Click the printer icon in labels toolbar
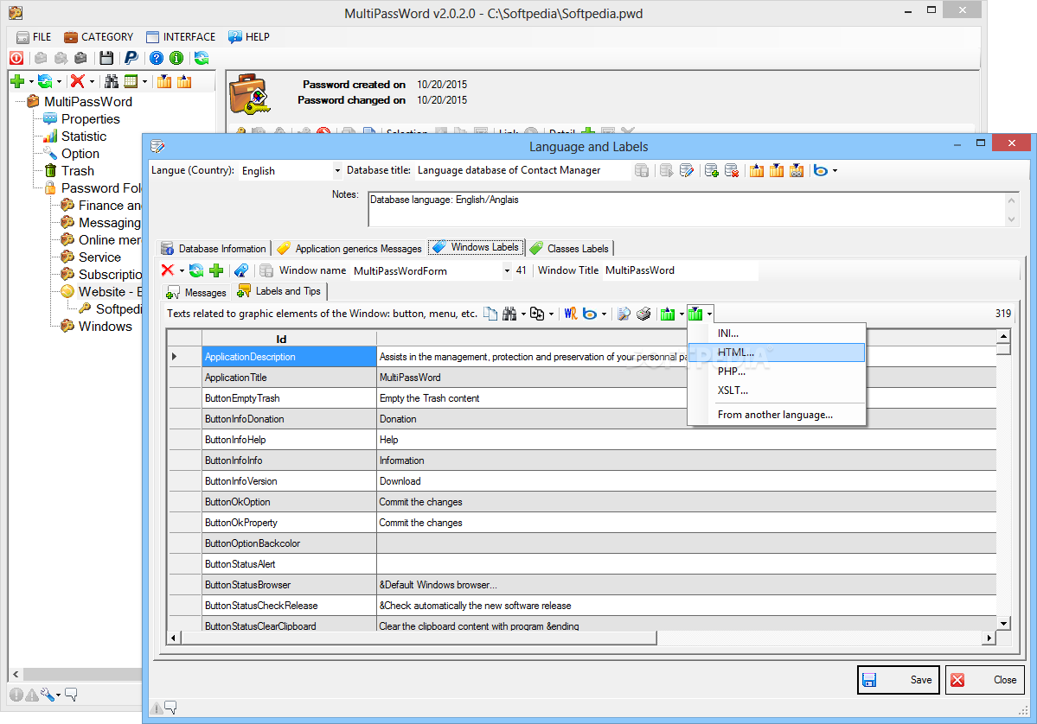The image size is (1037, 724). pos(643,314)
